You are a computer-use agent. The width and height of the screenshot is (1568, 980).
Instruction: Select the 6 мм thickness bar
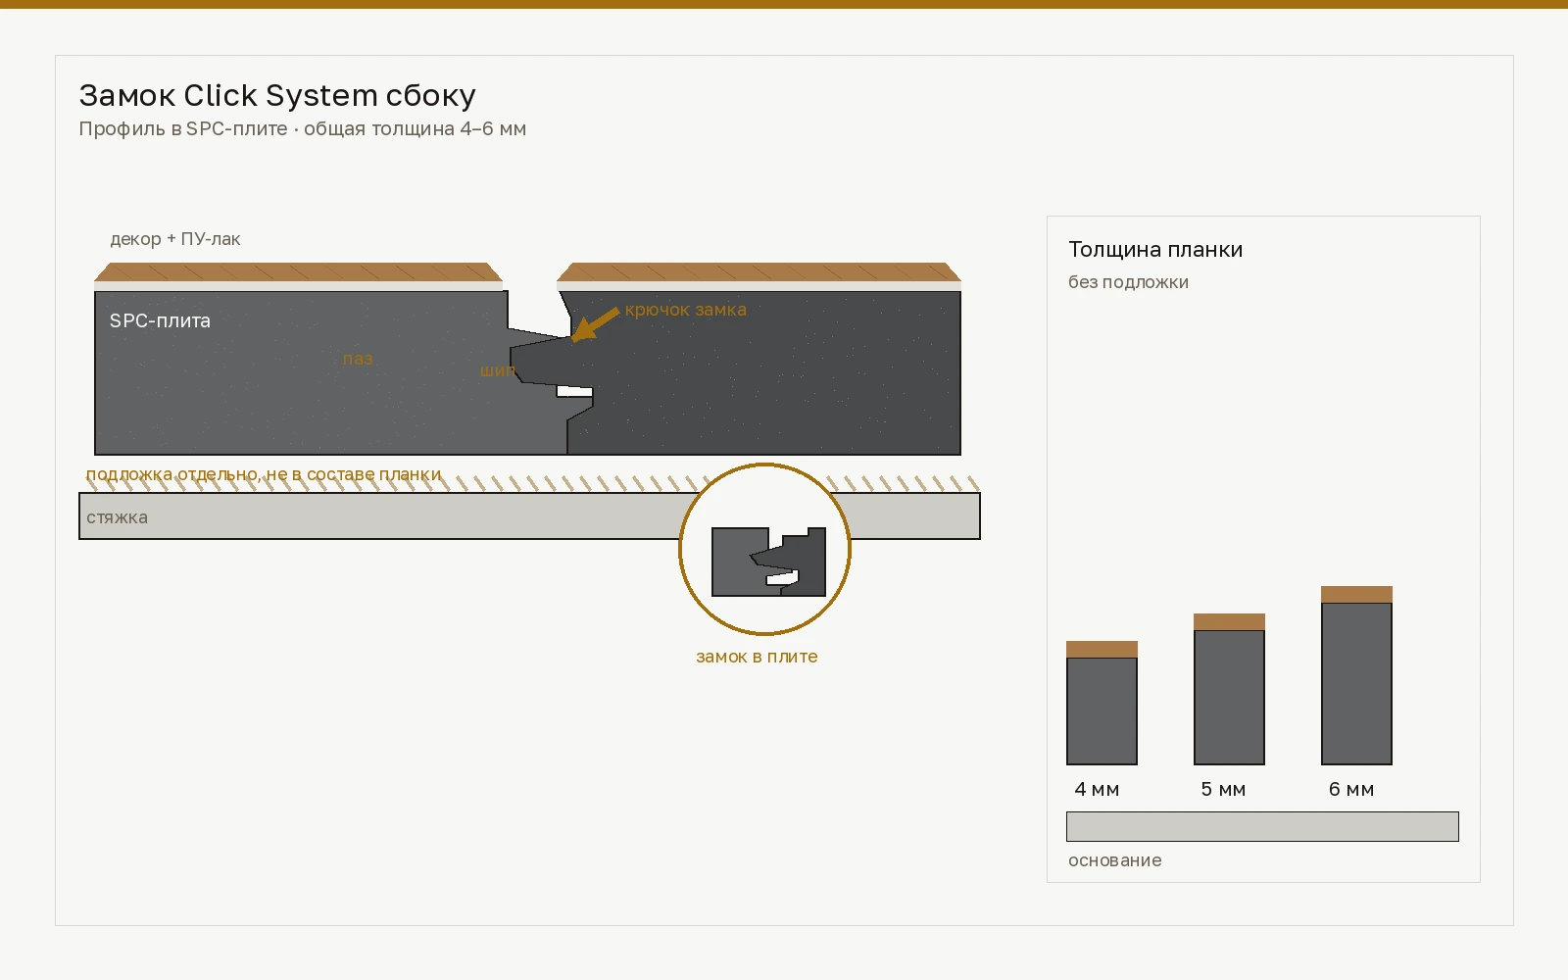click(x=1356, y=675)
